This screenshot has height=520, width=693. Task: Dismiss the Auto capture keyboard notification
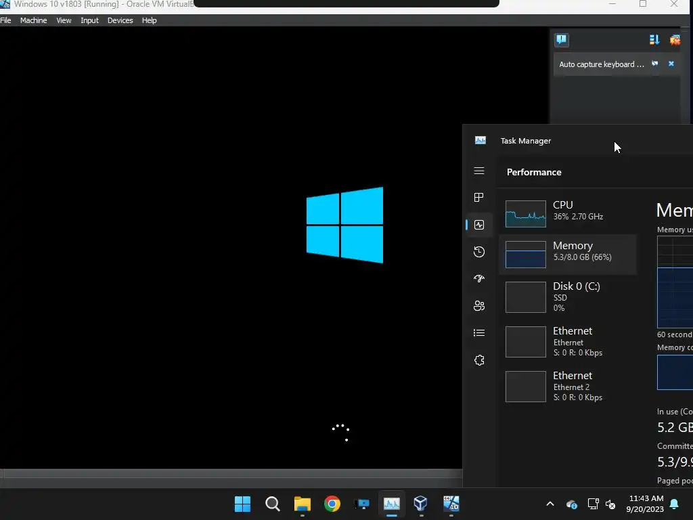tap(671, 64)
